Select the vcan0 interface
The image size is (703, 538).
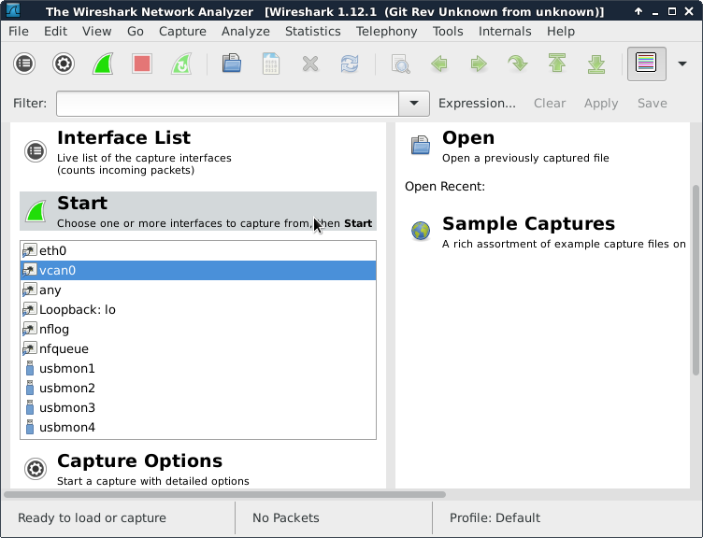(x=198, y=271)
